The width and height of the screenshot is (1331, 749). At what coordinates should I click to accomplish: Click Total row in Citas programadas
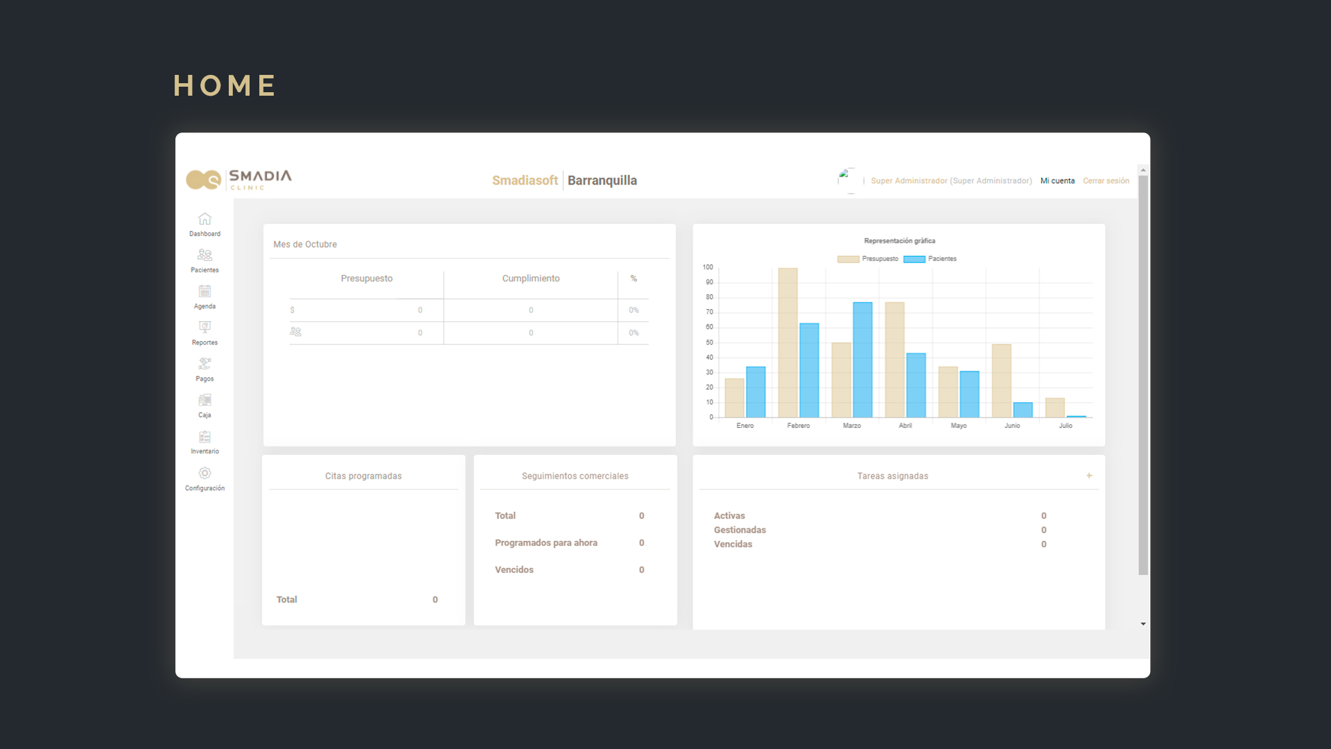point(357,600)
